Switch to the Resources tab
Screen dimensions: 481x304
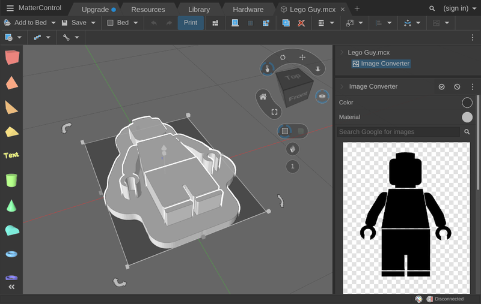click(x=148, y=10)
